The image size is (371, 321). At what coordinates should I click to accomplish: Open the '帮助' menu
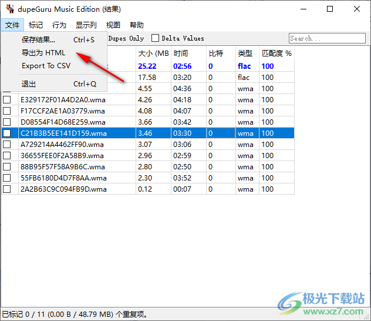coord(136,25)
